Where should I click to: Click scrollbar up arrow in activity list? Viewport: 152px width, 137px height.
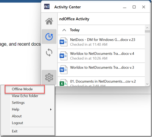147,28
